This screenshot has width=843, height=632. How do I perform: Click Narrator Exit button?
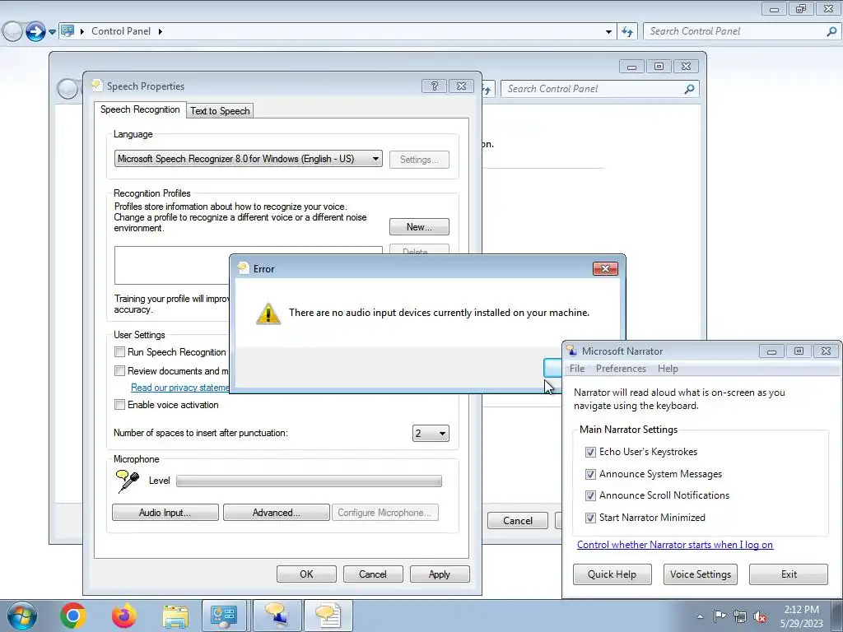click(x=789, y=574)
